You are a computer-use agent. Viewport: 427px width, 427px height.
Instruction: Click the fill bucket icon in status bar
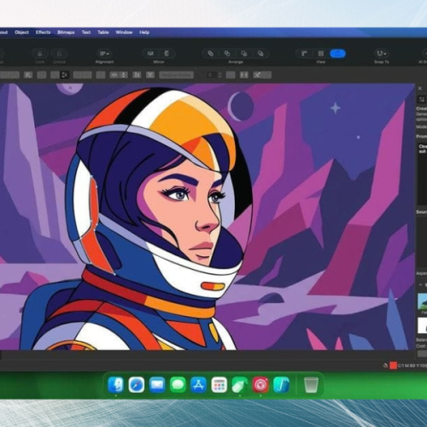coord(386,366)
